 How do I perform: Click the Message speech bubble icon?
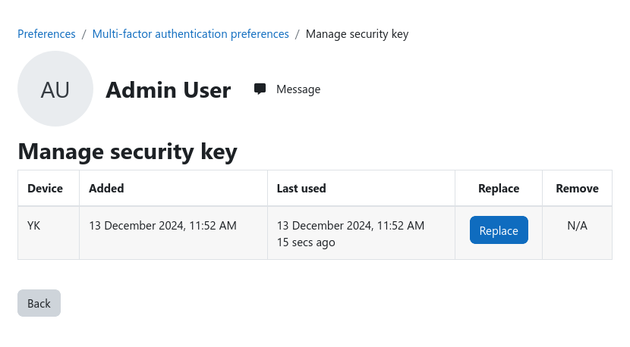click(260, 89)
